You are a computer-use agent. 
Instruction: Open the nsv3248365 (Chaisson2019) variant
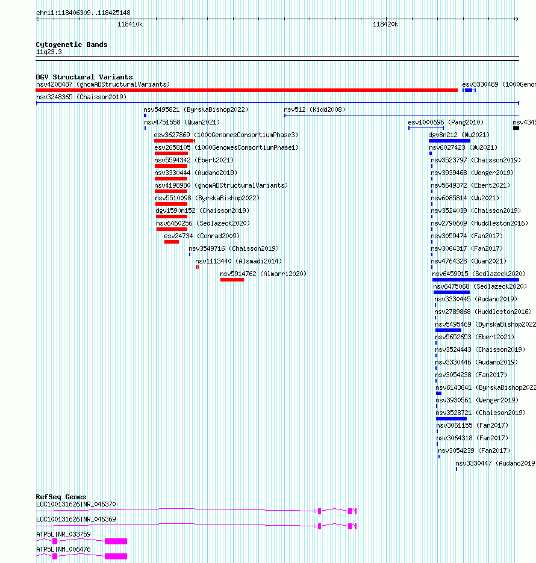coord(81,97)
